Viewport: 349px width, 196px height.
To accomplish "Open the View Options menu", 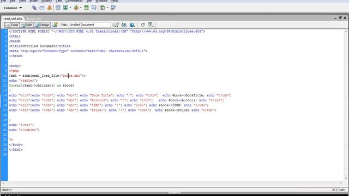I will [151, 25].
